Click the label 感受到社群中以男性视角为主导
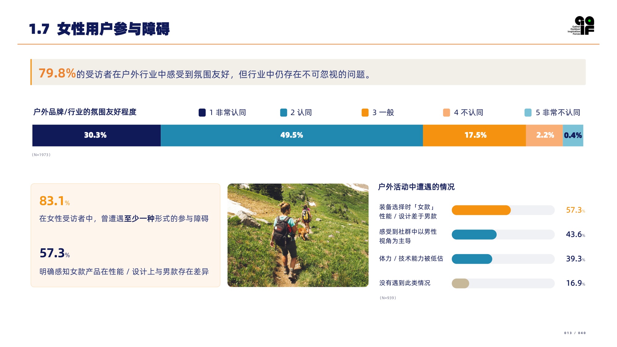The image size is (617, 347). click(x=408, y=236)
